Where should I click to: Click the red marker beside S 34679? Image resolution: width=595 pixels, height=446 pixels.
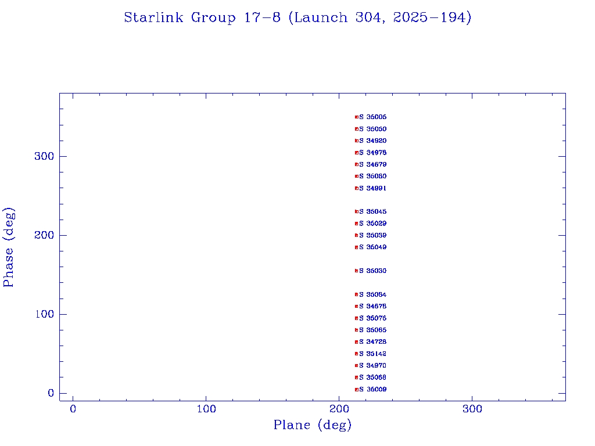[x=357, y=164]
